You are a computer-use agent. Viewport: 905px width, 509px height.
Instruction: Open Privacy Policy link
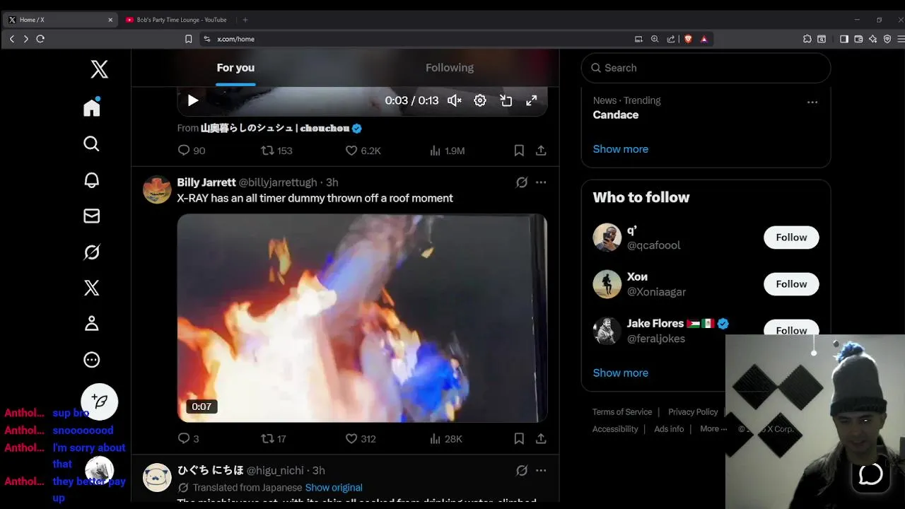pyautogui.click(x=693, y=412)
